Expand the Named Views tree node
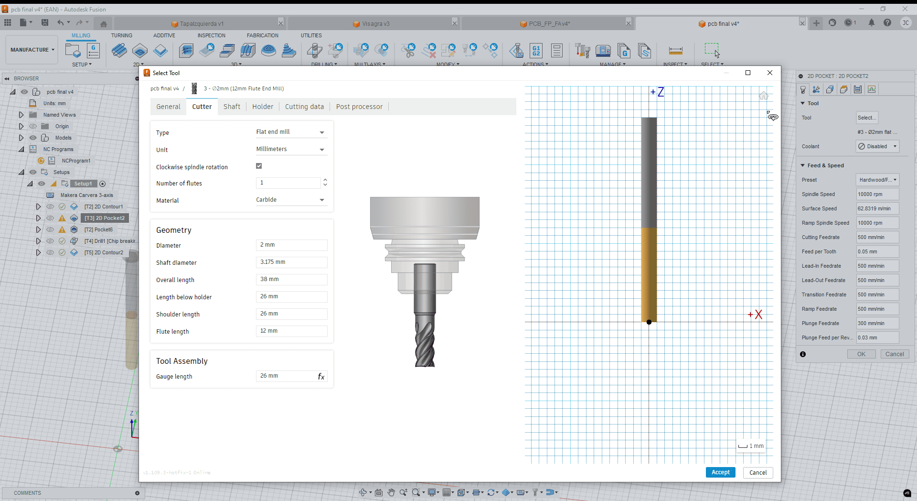This screenshot has width=917, height=501. pyautogui.click(x=21, y=115)
